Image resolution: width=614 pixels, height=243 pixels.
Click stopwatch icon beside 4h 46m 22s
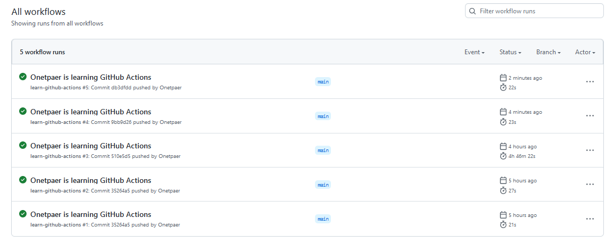(503, 156)
